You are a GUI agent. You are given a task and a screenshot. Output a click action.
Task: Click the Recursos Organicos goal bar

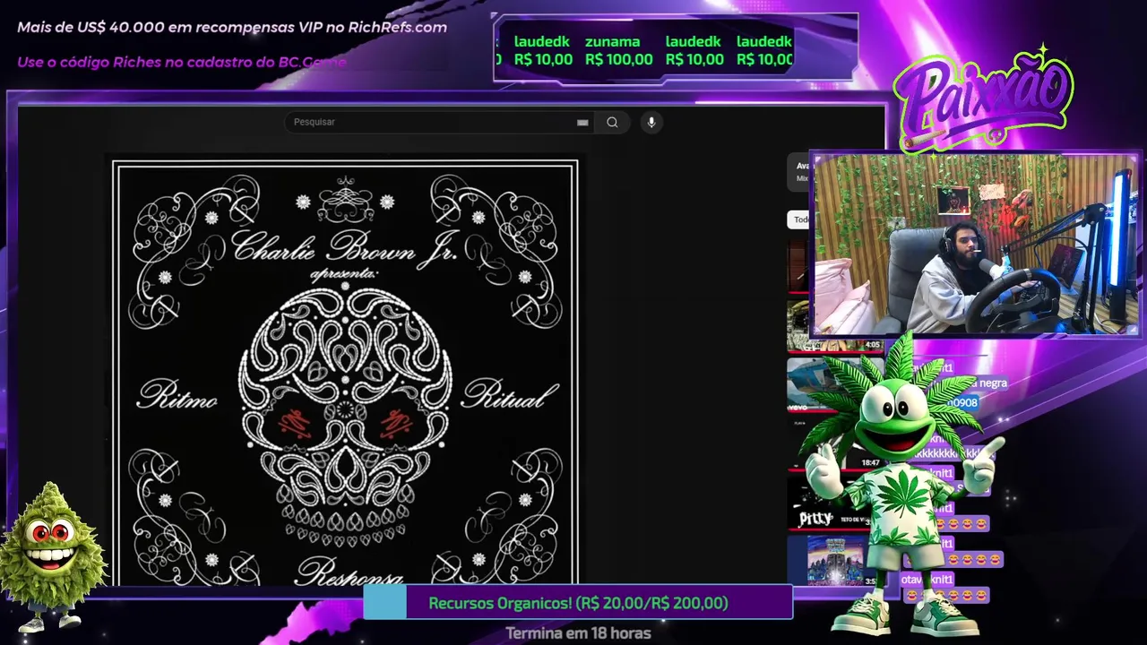click(578, 603)
